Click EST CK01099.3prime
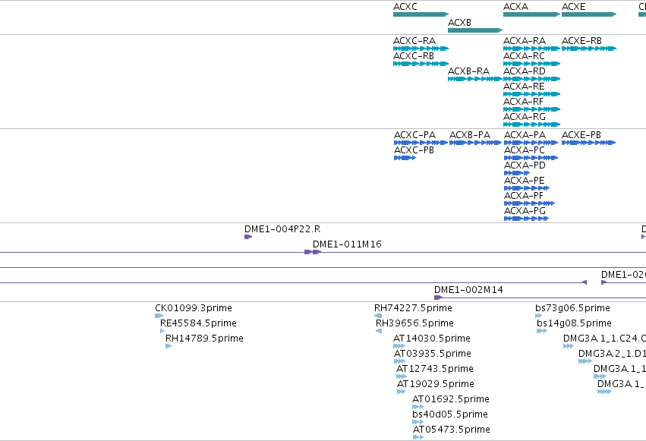 point(159,316)
